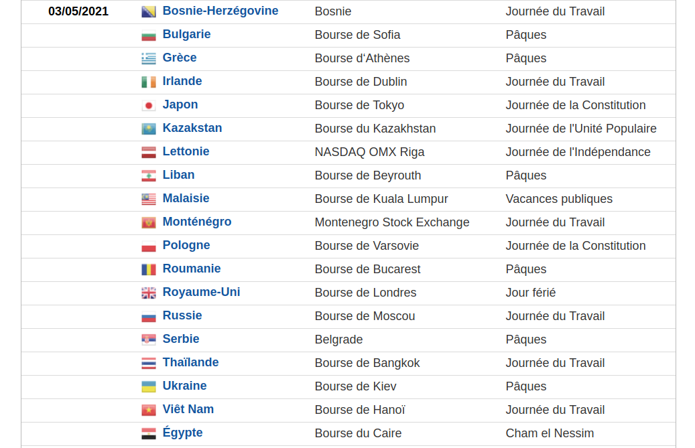Open the Russie country link
The width and height of the screenshot is (695, 448).
pyautogui.click(x=182, y=315)
